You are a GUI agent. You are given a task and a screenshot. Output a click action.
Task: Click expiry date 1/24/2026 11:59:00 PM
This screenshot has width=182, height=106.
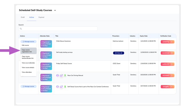pos(148,63)
